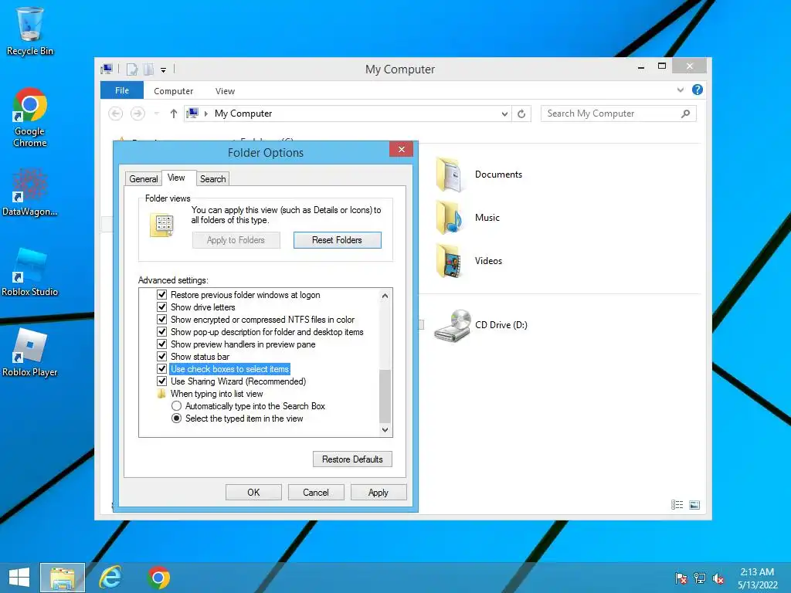Uncheck Show drive letters
The height and width of the screenshot is (593, 791).
click(x=162, y=307)
